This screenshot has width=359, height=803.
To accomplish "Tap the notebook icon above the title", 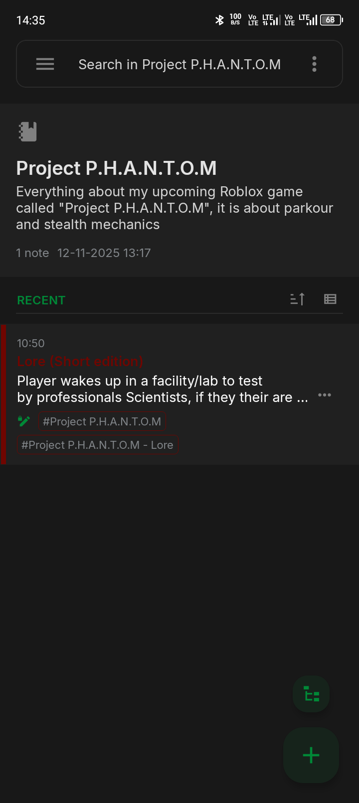I will 28,132.
